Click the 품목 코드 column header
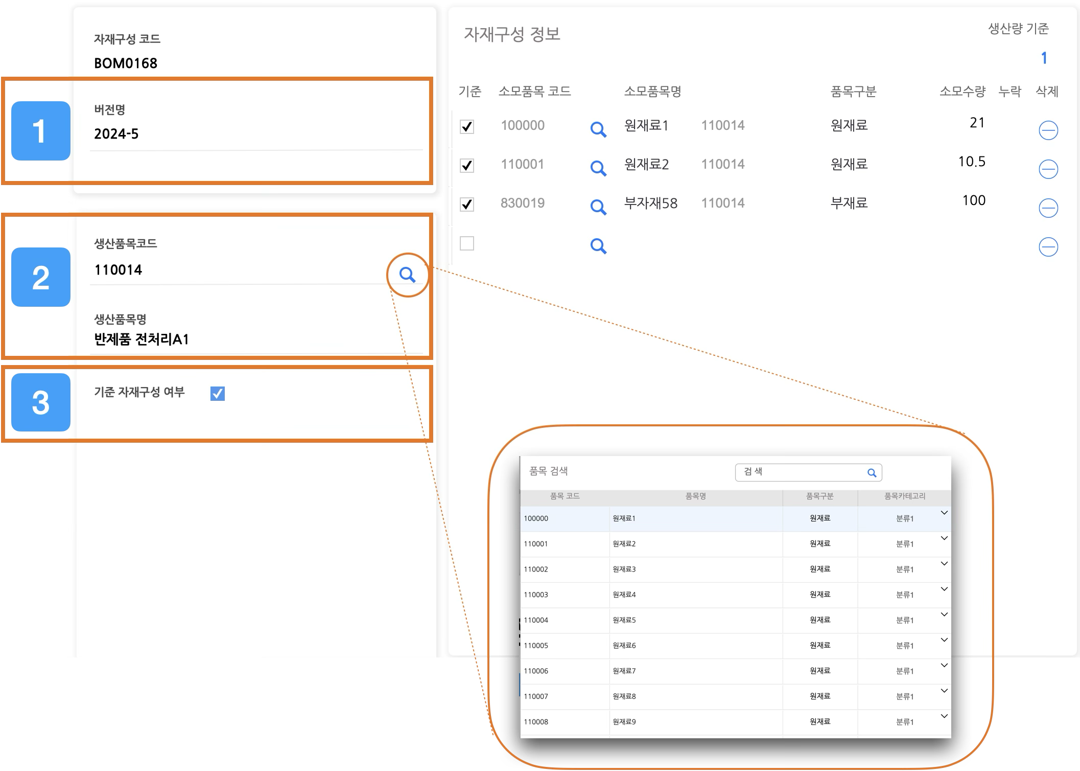Screen dimensions: 1080x771 [x=565, y=496]
